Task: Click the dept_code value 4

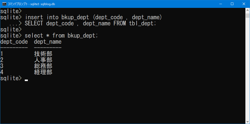Action: point(2,72)
